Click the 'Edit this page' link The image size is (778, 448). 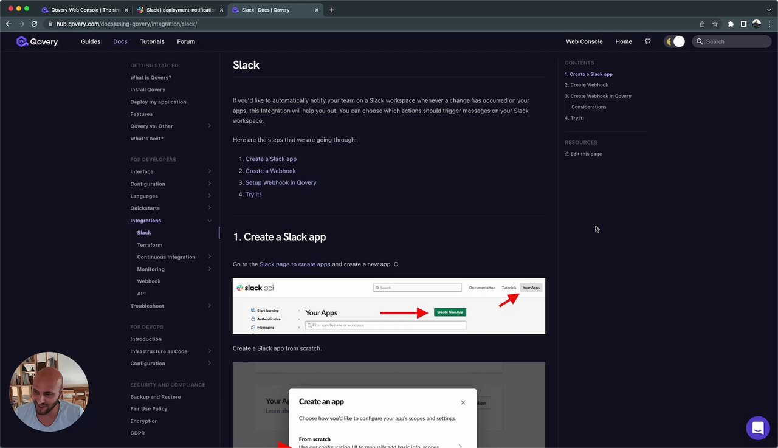click(x=586, y=154)
